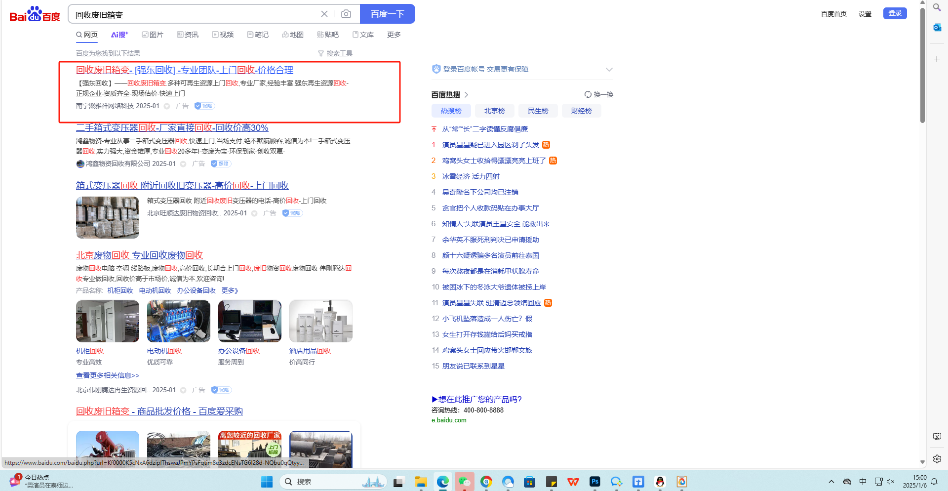The image size is (948, 491).
Task: Open WPS Office from the taskbar
Action: pyautogui.click(x=573, y=482)
